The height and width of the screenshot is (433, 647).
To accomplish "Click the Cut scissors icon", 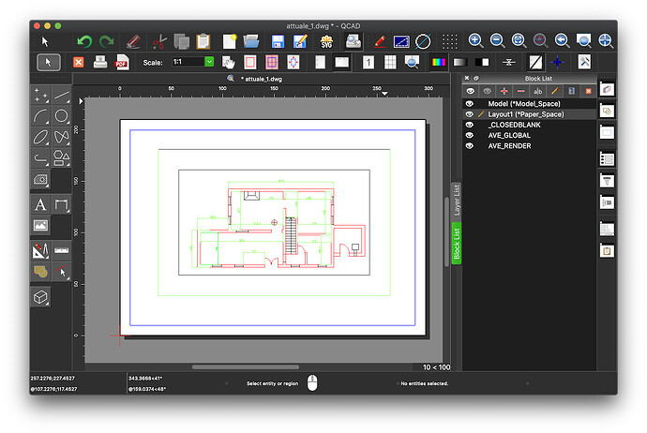I will click(159, 41).
